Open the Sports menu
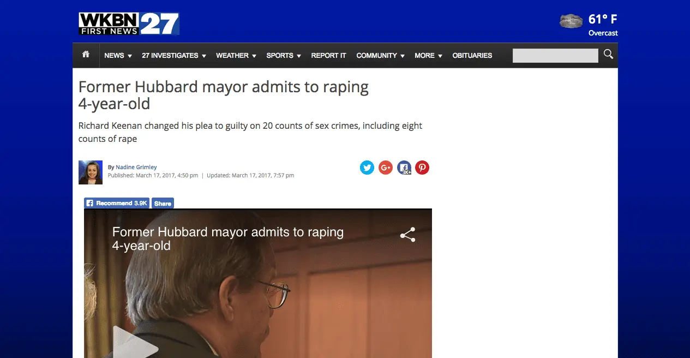Image resolution: width=690 pixels, height=358 pixels. [283, 56]
